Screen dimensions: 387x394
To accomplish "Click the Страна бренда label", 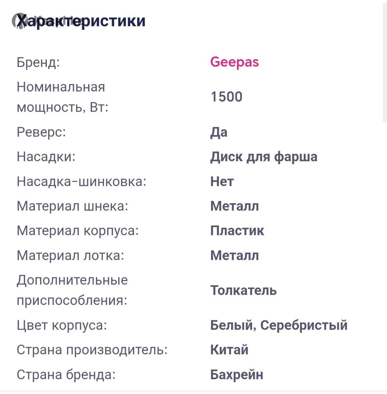I will coord(66,374).
